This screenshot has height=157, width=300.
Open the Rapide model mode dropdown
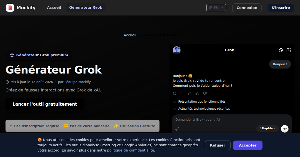(x=267, y=129)
